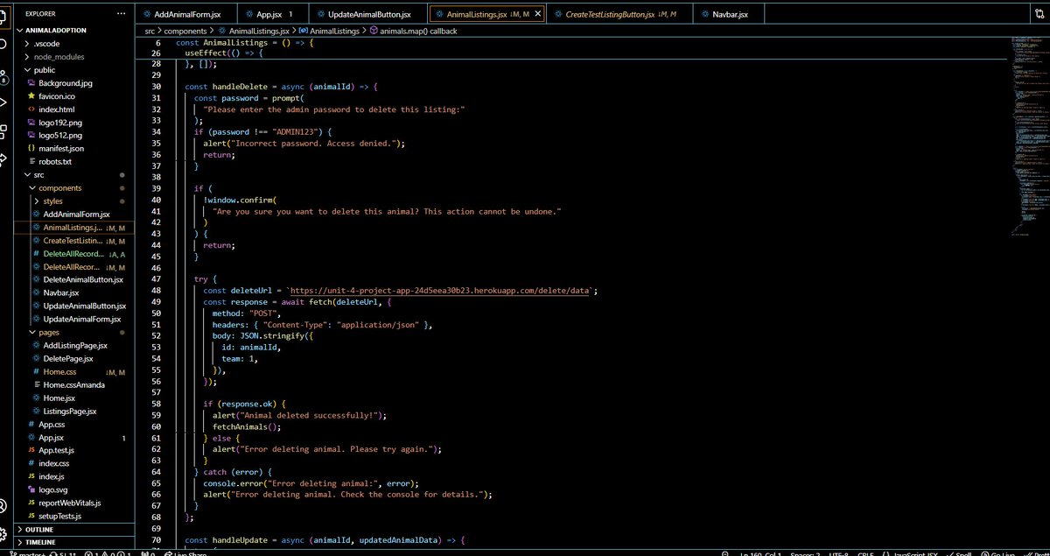Viewport: 1050px width, 556px height.
Task: Click the image icon beside logo512.png
Action: point(31,136)
